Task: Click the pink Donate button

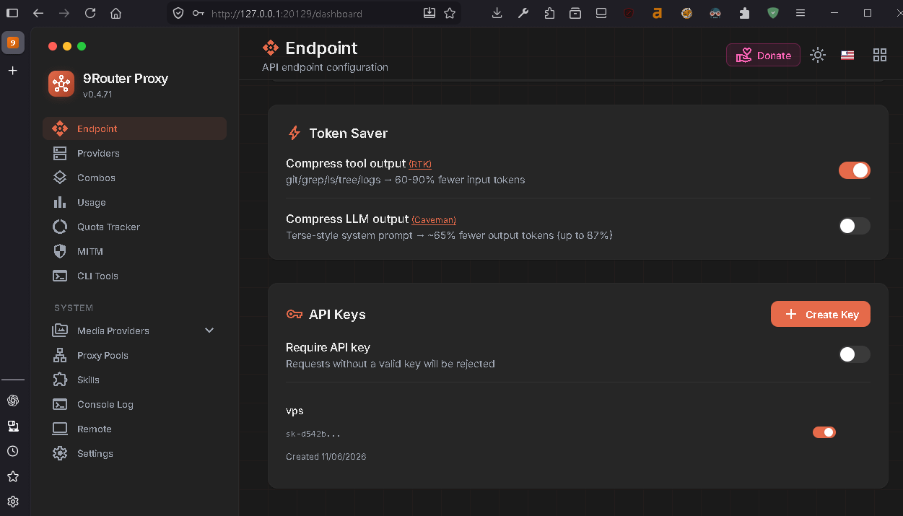Action: [763, 55]
